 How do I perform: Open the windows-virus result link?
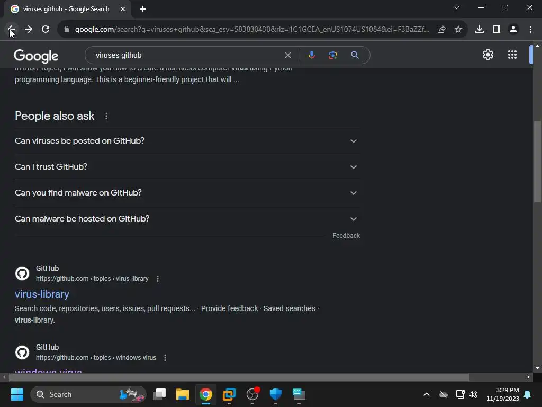coord(48,371)
